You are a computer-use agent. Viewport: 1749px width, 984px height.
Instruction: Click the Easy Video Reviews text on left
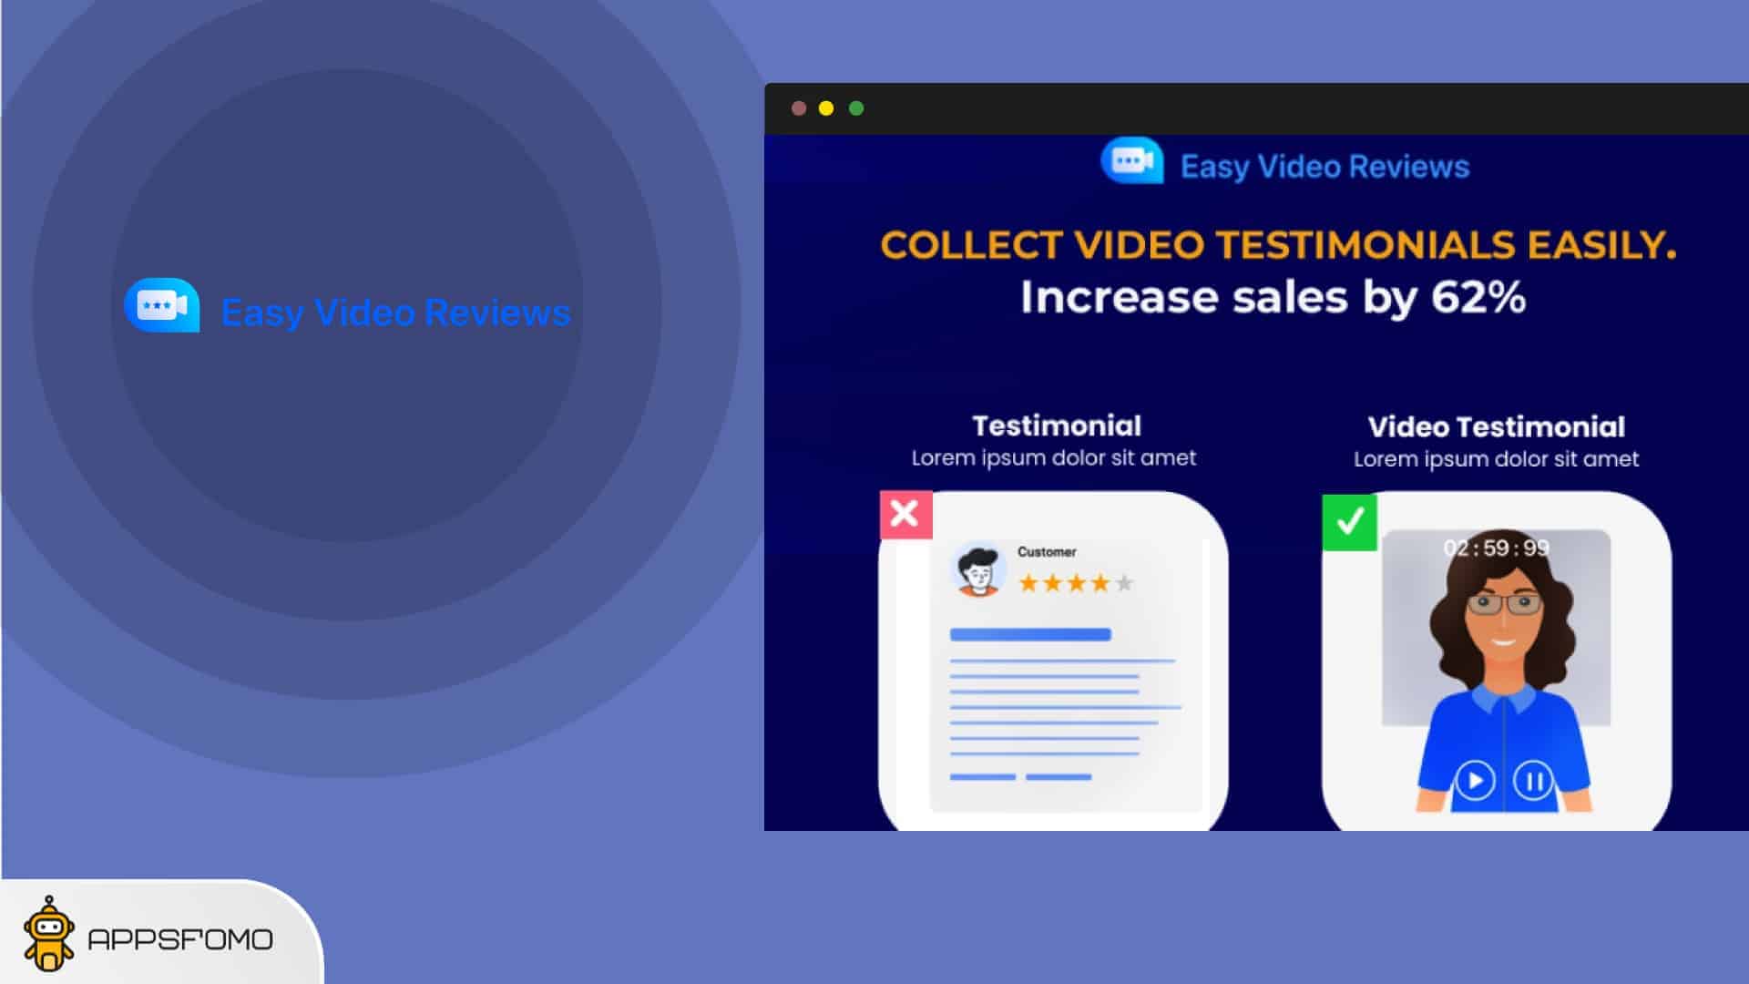pos(395,313)
